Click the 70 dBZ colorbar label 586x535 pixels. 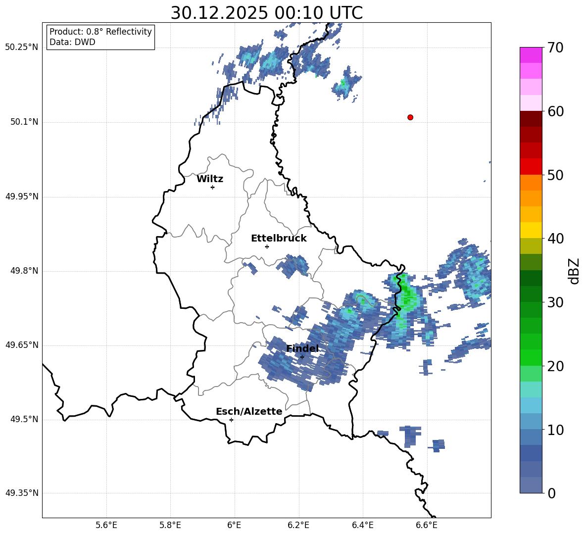[x=555, y=48]
